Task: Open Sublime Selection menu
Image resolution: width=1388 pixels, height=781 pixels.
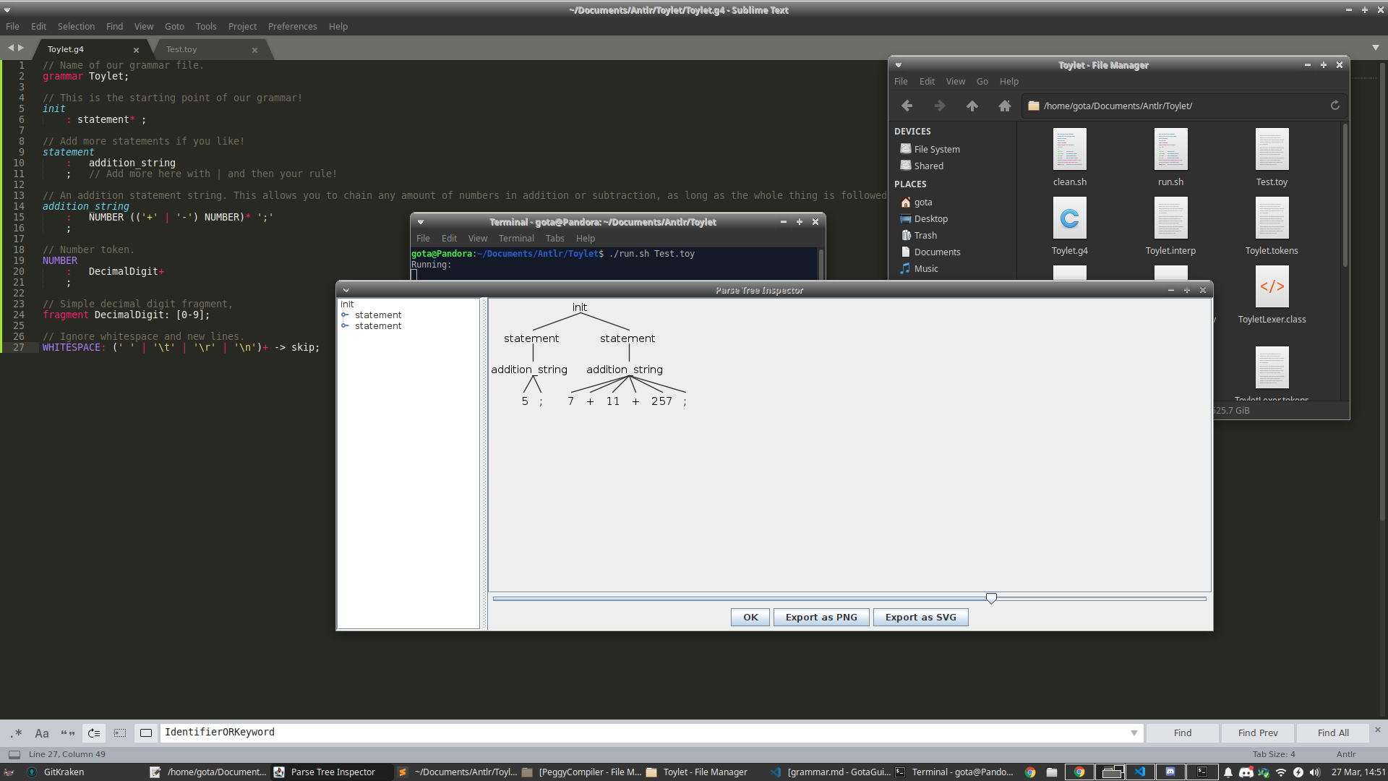Action: coord(76,26)
